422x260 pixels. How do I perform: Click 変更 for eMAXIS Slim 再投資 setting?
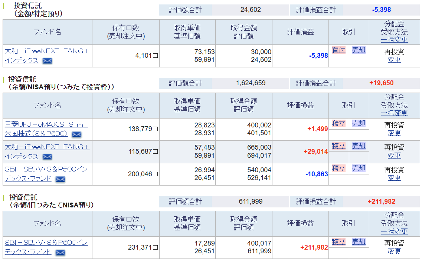(x=394, y=133)
